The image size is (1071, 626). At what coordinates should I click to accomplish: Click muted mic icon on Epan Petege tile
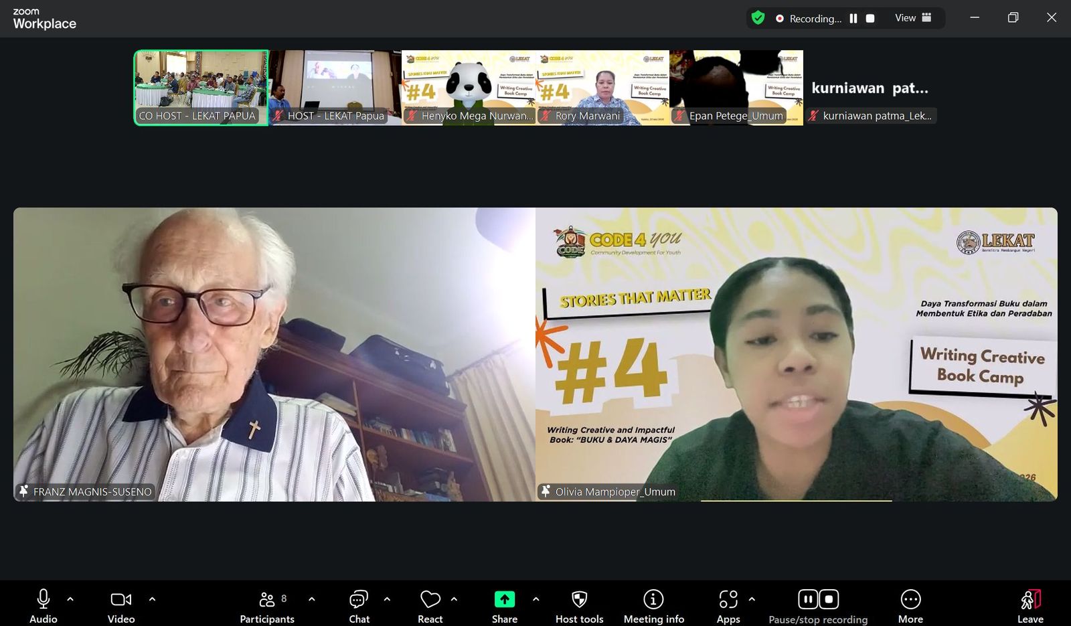679,116
